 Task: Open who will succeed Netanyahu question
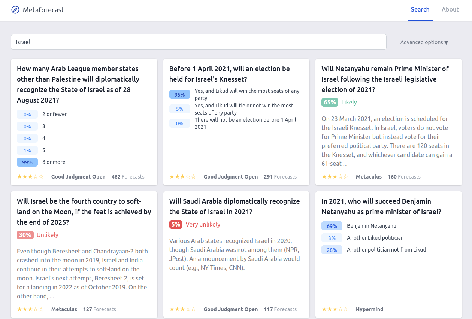click(x=381, y=207)
